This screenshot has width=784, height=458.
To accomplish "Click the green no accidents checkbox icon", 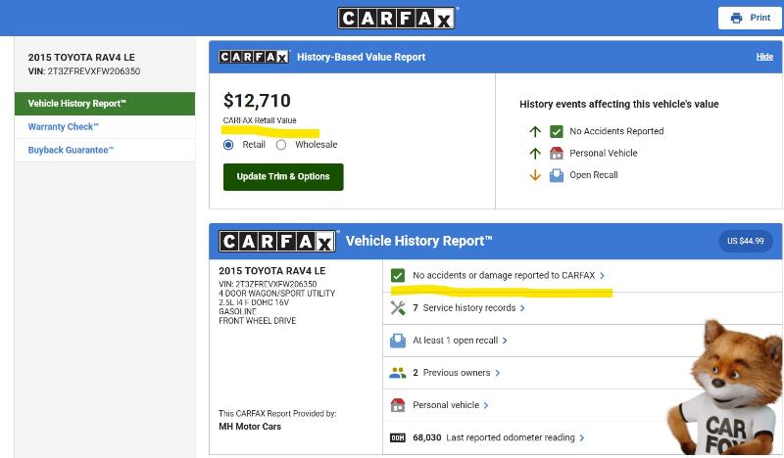I will (x=398, y=276).
